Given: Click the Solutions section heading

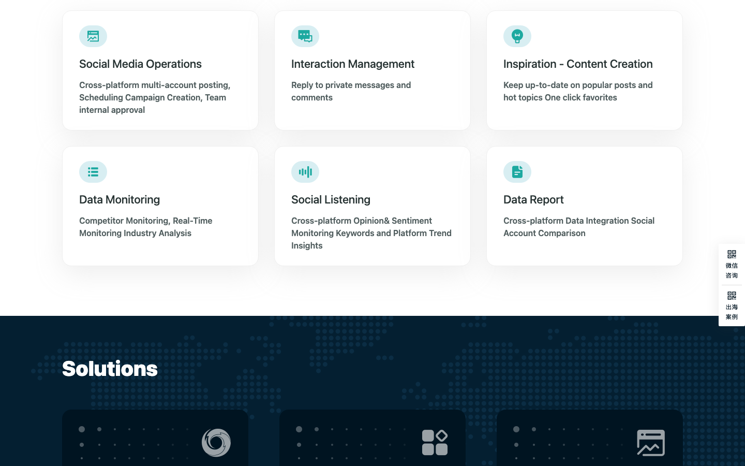Looking at the screenshot, I should [110, 369].
